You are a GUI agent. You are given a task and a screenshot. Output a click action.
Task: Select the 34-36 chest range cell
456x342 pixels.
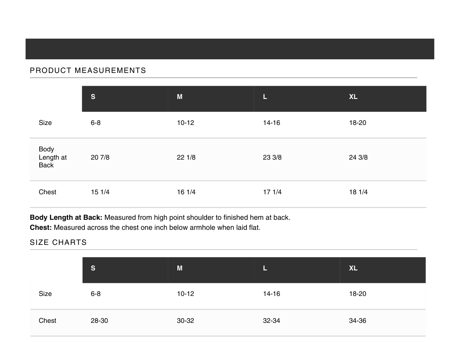coord(358,321)
